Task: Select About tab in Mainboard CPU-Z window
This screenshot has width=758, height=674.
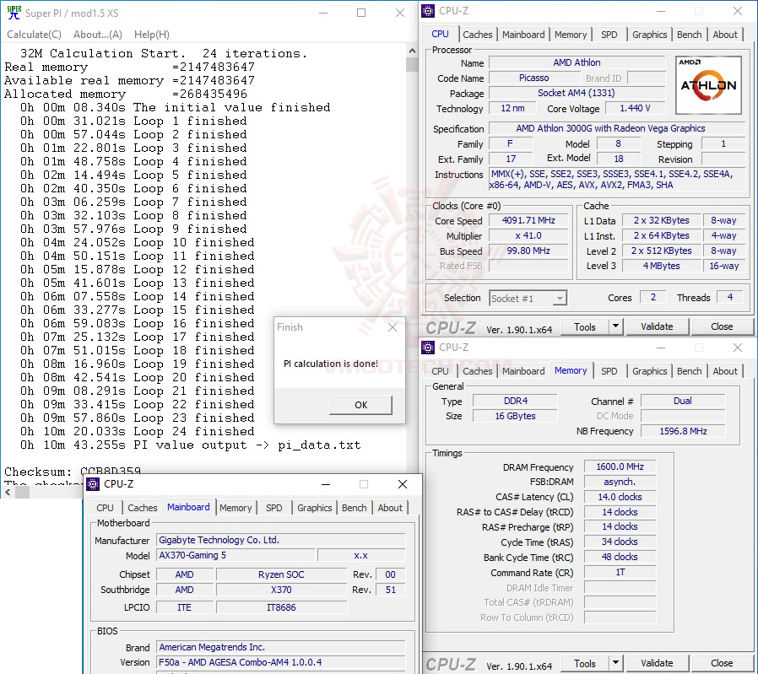Action: 390,508
